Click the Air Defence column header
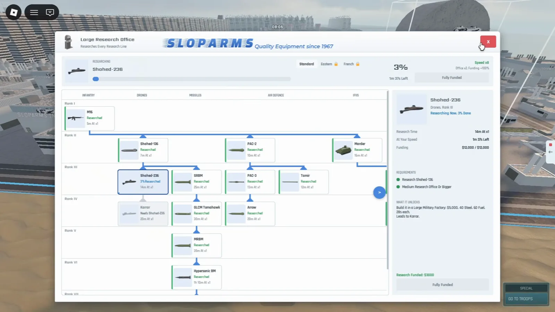 point(276,95)
